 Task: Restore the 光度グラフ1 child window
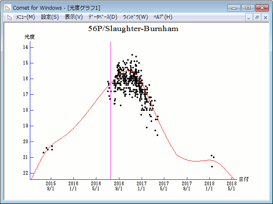[257, 17]
